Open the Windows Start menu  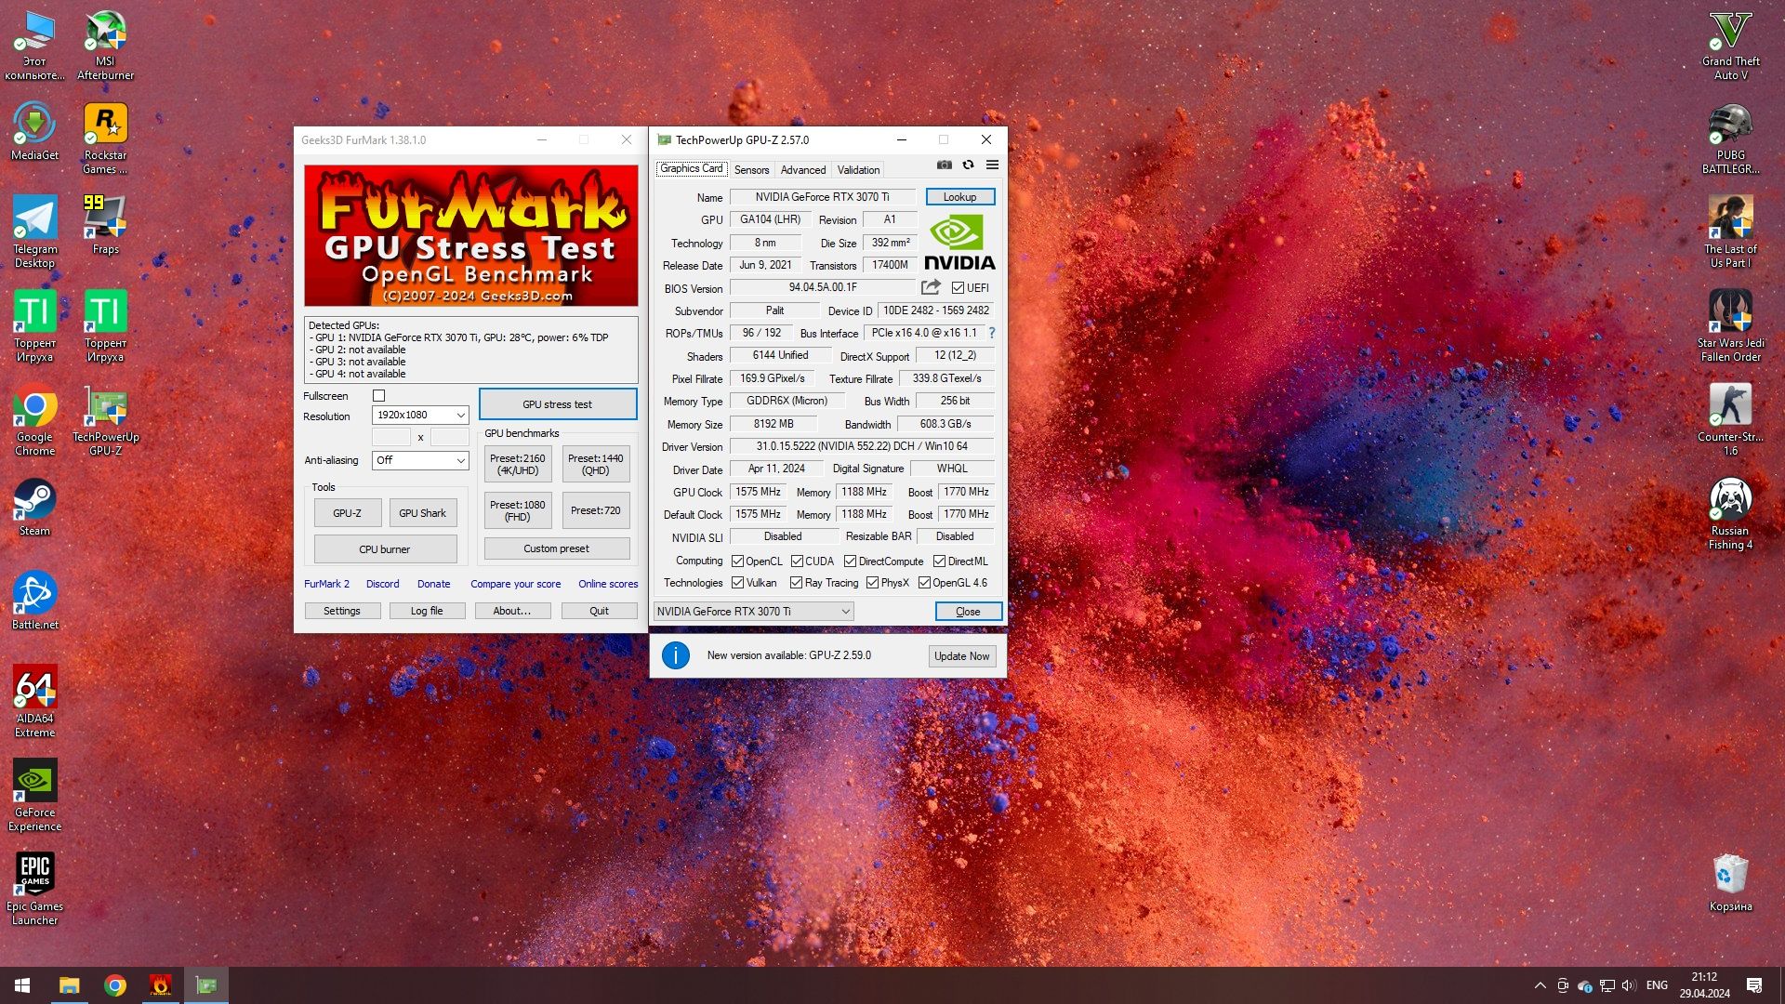22,985
